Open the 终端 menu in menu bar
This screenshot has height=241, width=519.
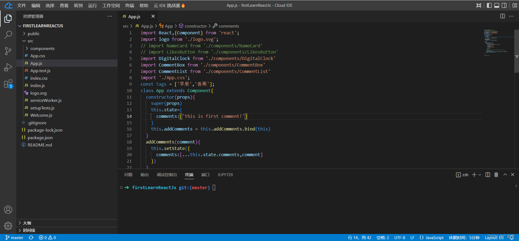[x=130, y=5]
